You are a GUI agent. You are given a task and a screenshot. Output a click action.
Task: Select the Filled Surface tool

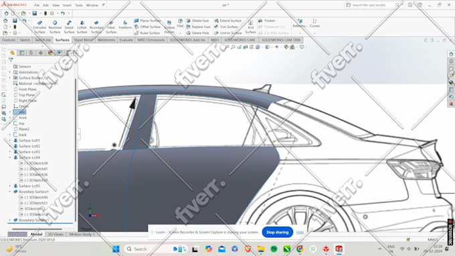(111, 27)
